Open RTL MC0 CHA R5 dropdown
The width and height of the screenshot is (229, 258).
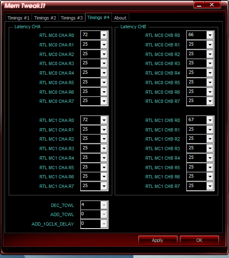click(x=104, y=83)
